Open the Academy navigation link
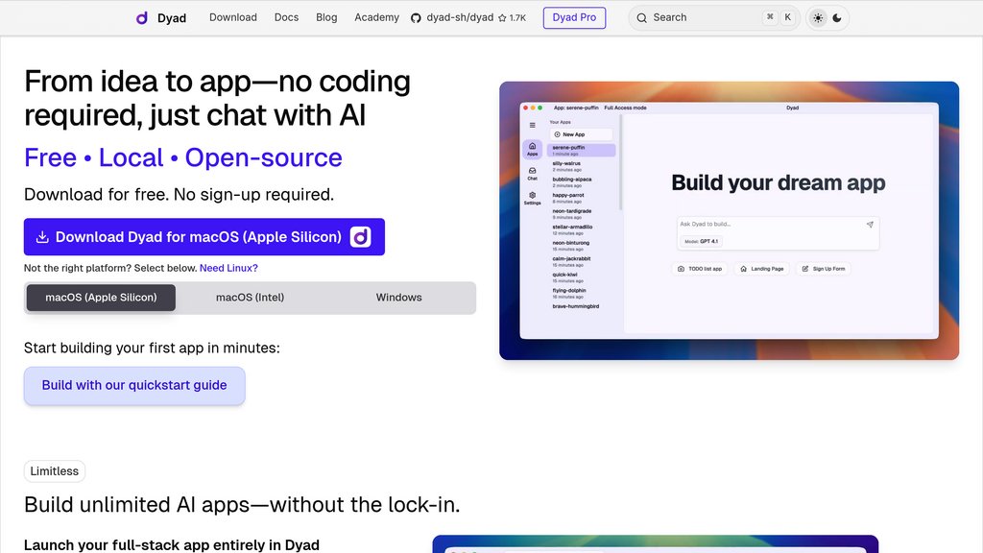This screenshot has height=553, width=983. pyautogui.click(x=376, y=17)
